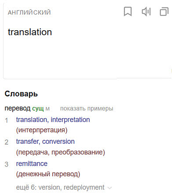173x195 pixels.
Task: Show examples via 'показать примеры' link
Action: (86, 109)
